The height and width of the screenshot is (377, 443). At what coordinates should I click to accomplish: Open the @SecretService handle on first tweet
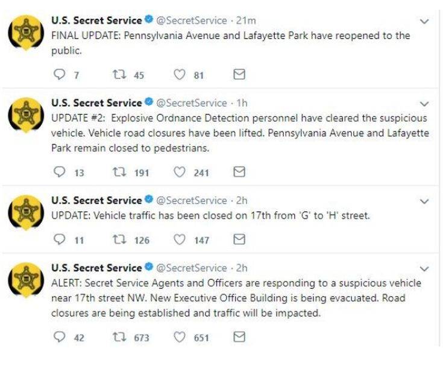192,21
